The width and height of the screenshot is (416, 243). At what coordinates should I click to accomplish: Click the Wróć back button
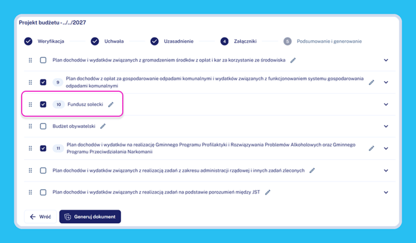40,217
